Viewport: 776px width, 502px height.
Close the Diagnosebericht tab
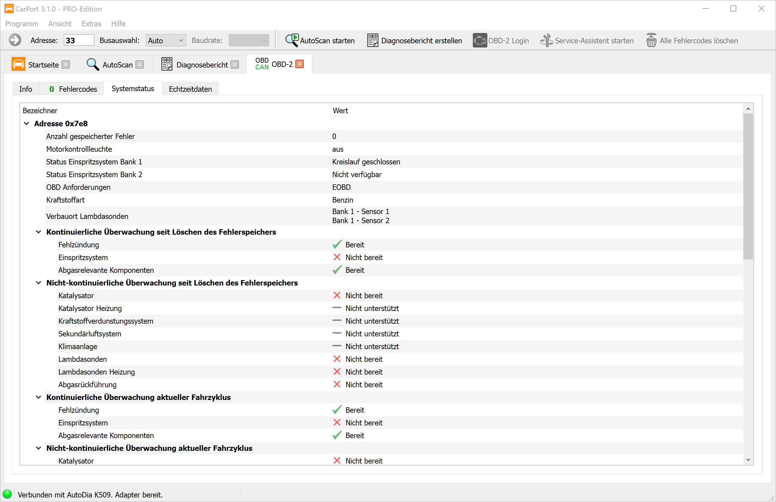pyautogui.click(x=235, y=64)
